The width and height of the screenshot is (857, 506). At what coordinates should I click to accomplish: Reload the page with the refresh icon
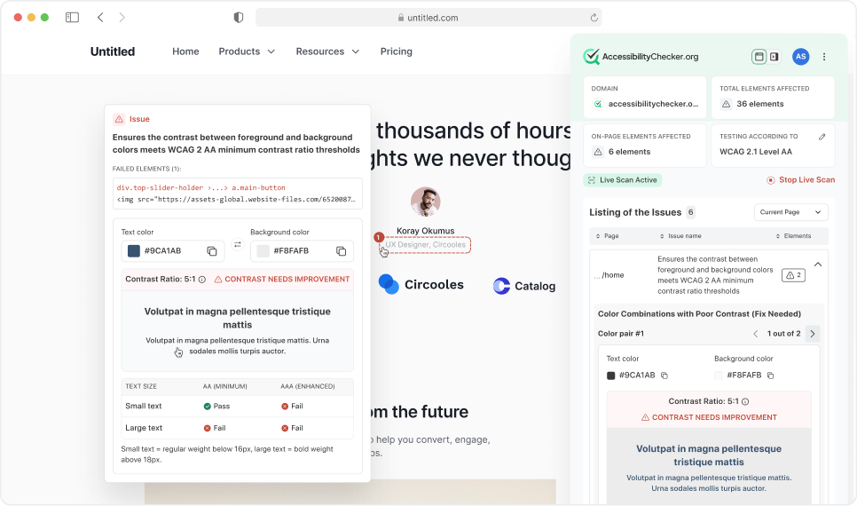594,18
